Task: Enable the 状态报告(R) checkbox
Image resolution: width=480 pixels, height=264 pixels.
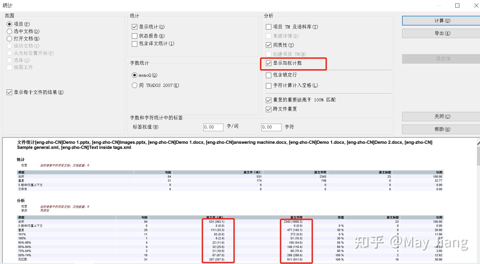Action: coord(135,36)
